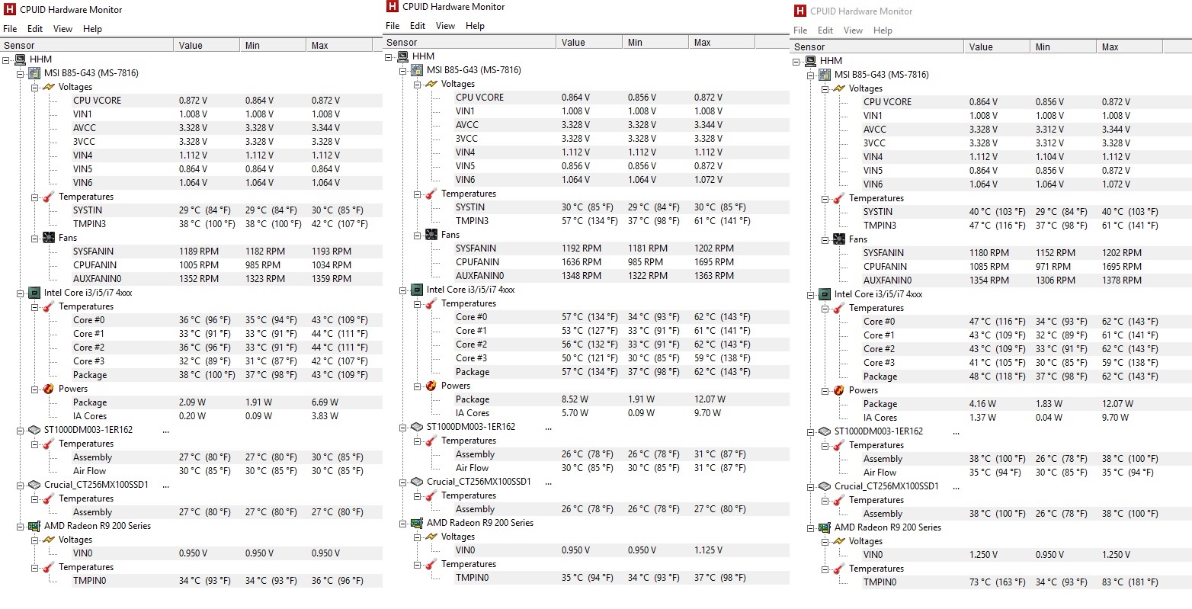Open the Help menu in right window
The width and height of the screenshot is (1192, 609).
point(883,30)
